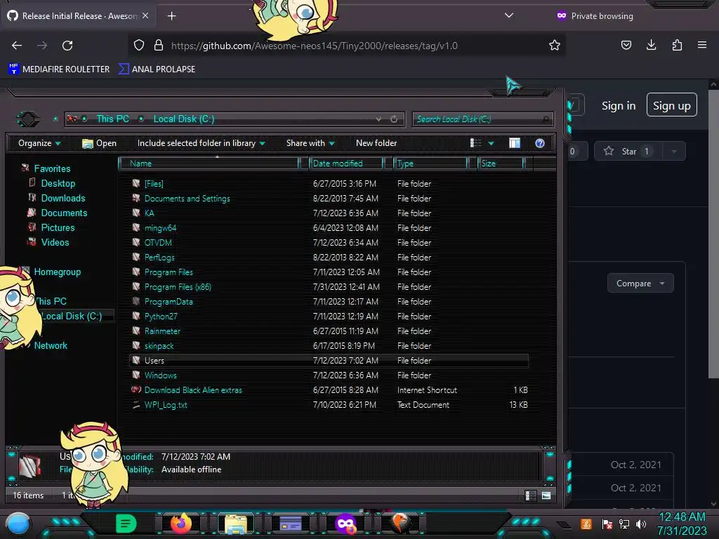Image resolution: width=719 pixels, height=539 pixels.
Task: Go back in Firefox browser
Action: pos(17,46)
